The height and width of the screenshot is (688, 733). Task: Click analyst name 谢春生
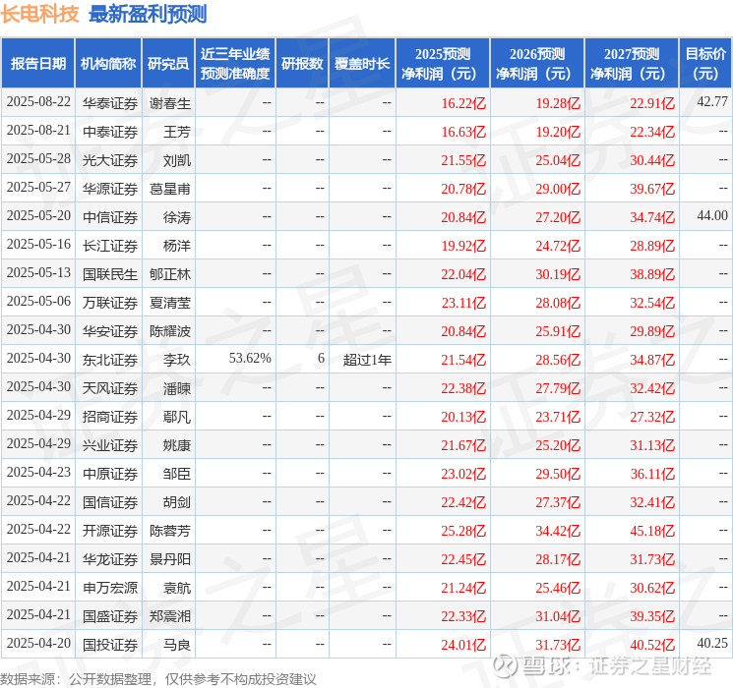(x=170, y=103)
